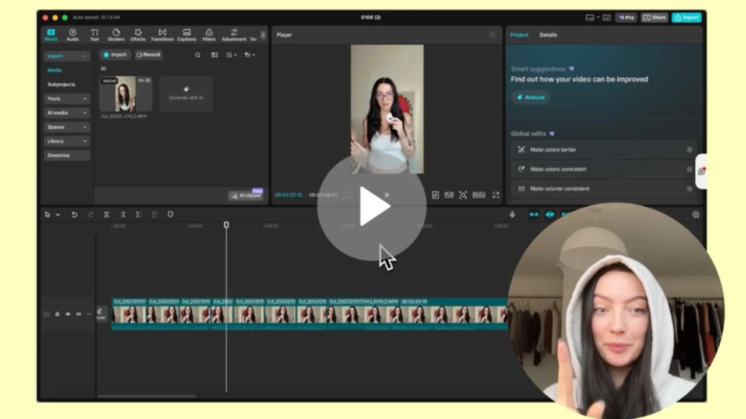This screenshot has width=746, height=419.
Task: Play the video in the Player
Action: 387,196
